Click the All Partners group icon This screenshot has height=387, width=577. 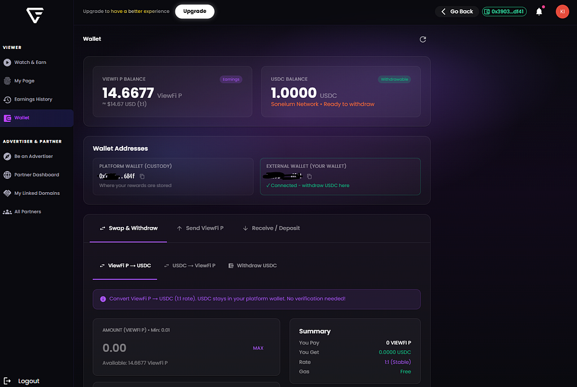click(x=7, y=212)
